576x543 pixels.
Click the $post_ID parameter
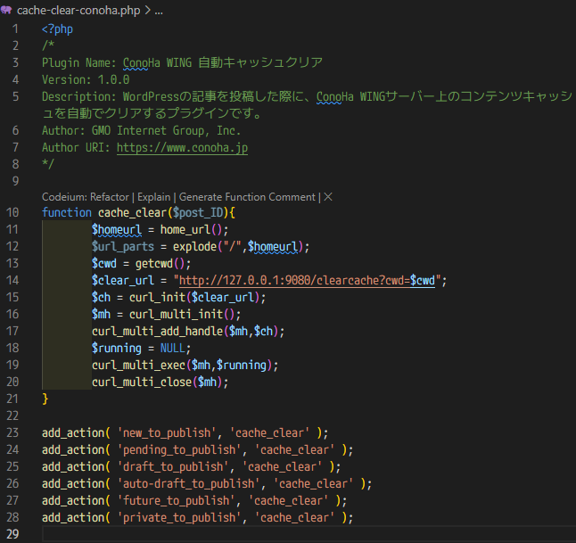pos(199,212)
